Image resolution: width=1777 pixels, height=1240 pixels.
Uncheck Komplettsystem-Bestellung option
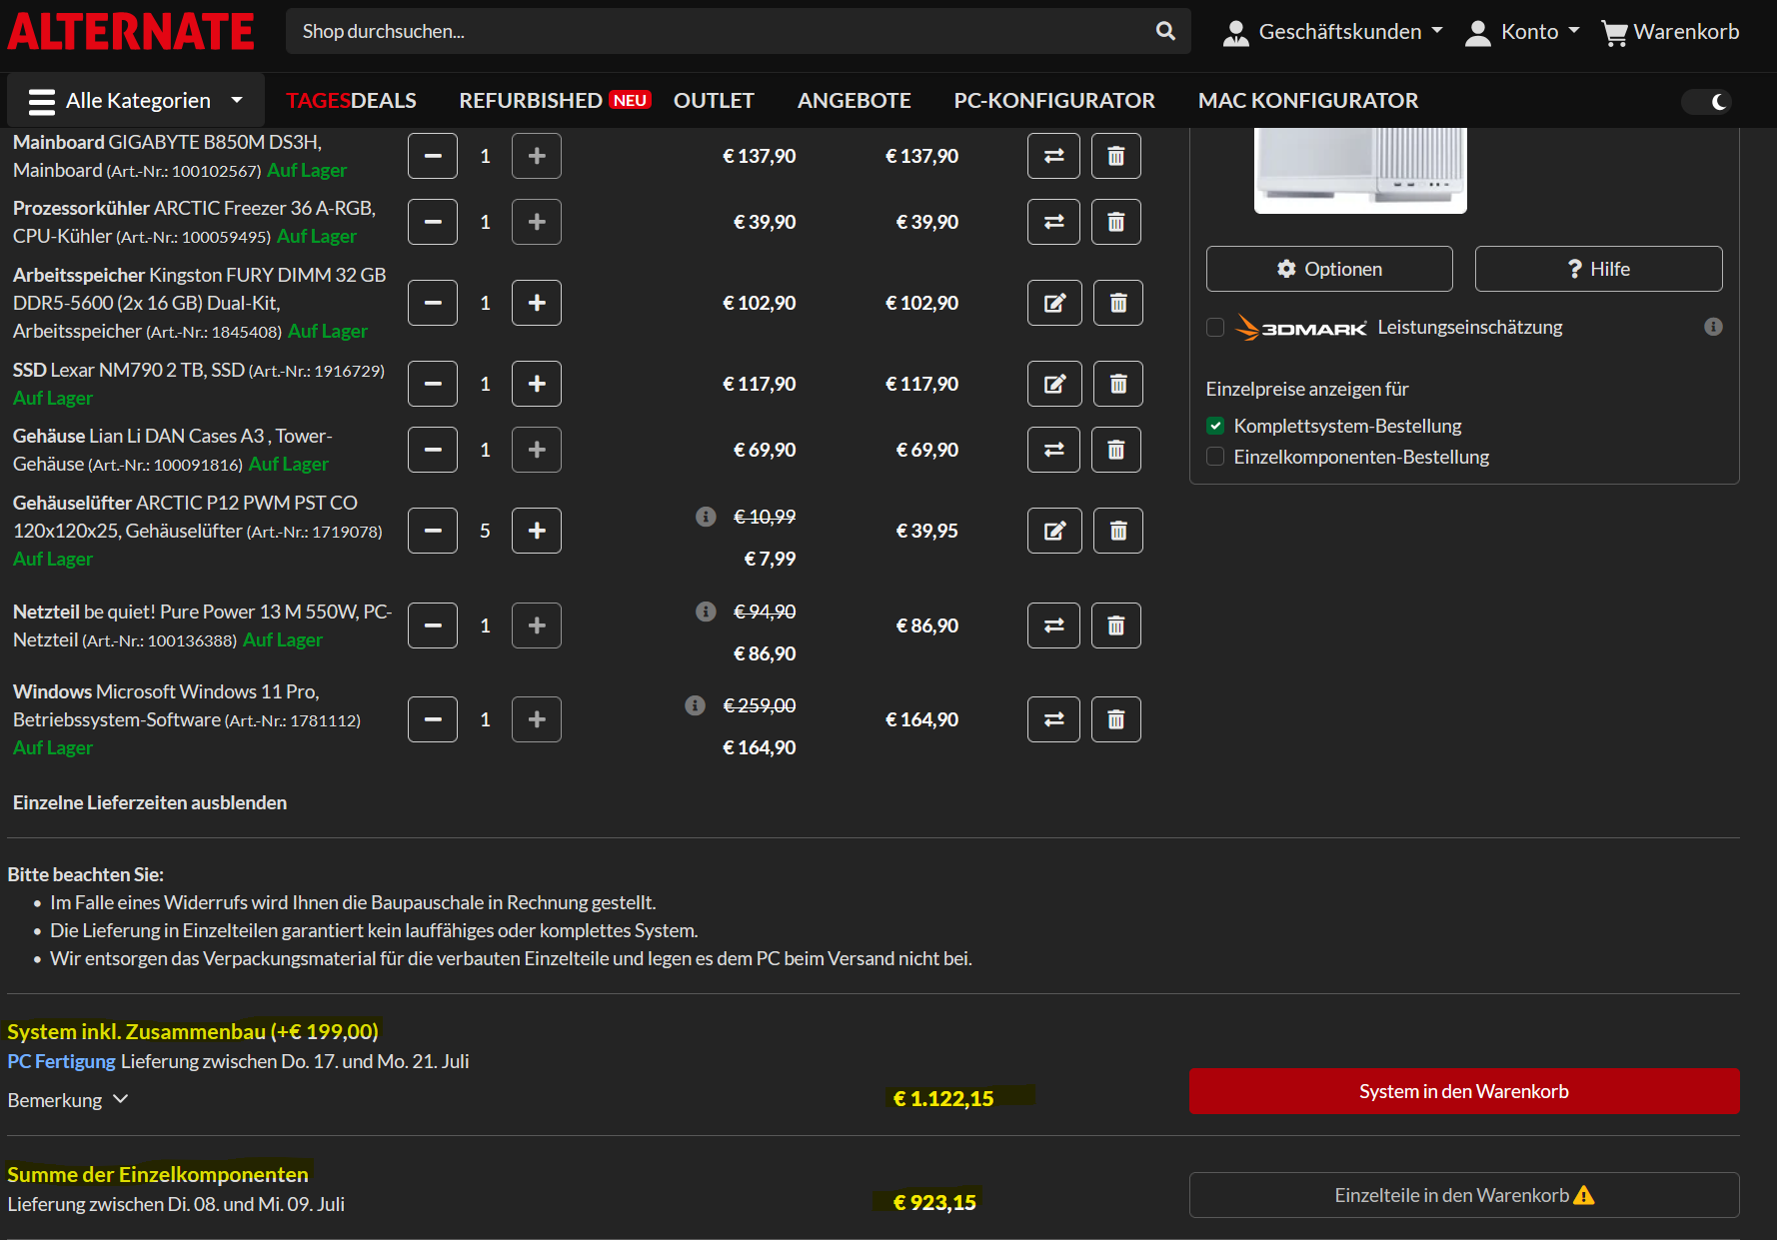1215,426
